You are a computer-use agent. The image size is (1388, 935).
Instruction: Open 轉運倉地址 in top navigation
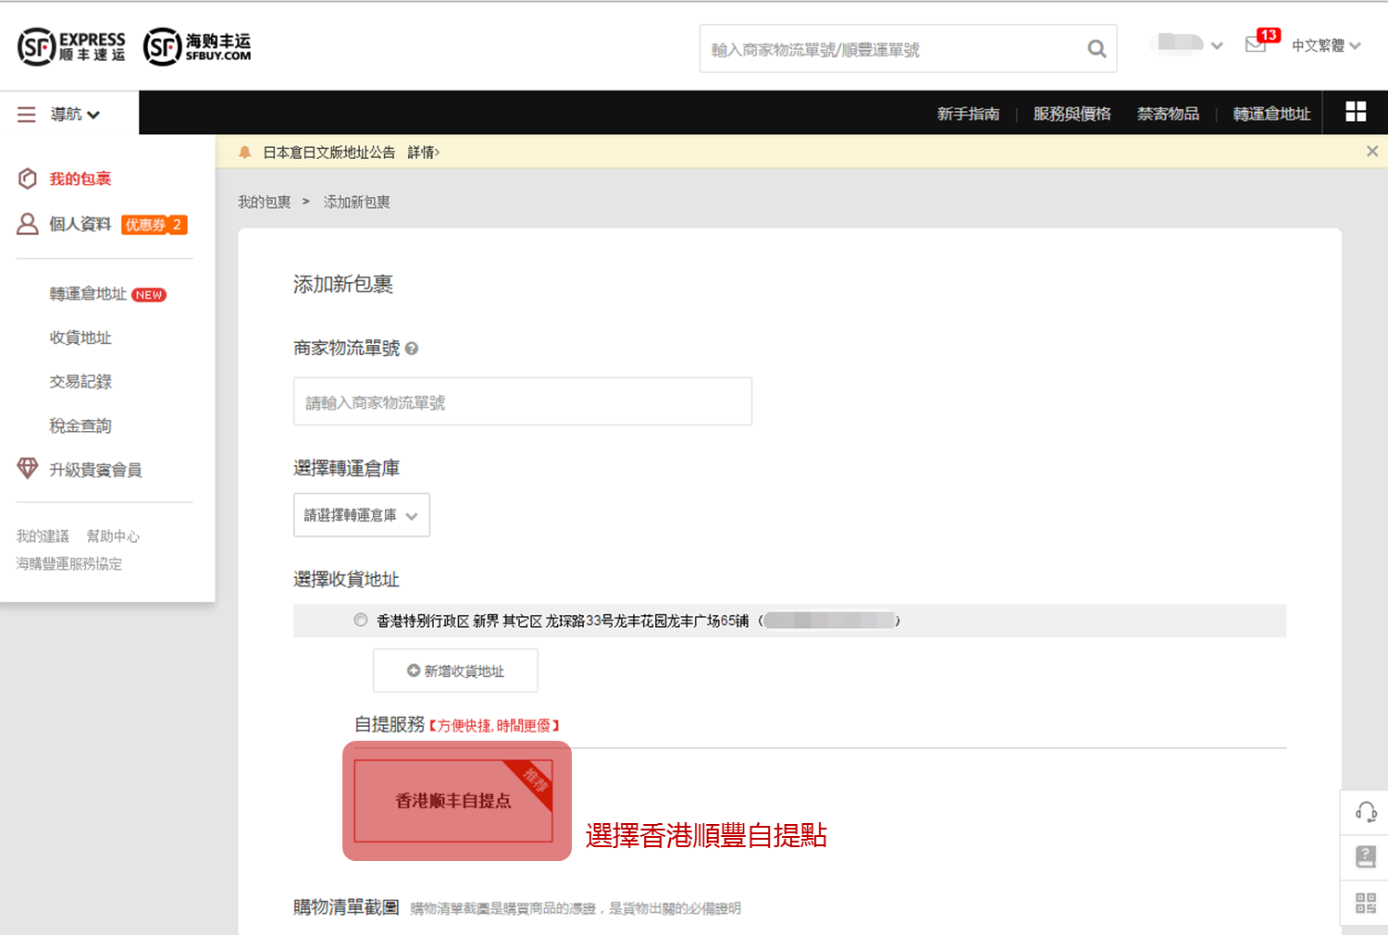coord(1271,114)
